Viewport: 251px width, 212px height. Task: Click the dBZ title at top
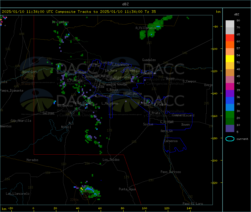(x=125, y=4)
